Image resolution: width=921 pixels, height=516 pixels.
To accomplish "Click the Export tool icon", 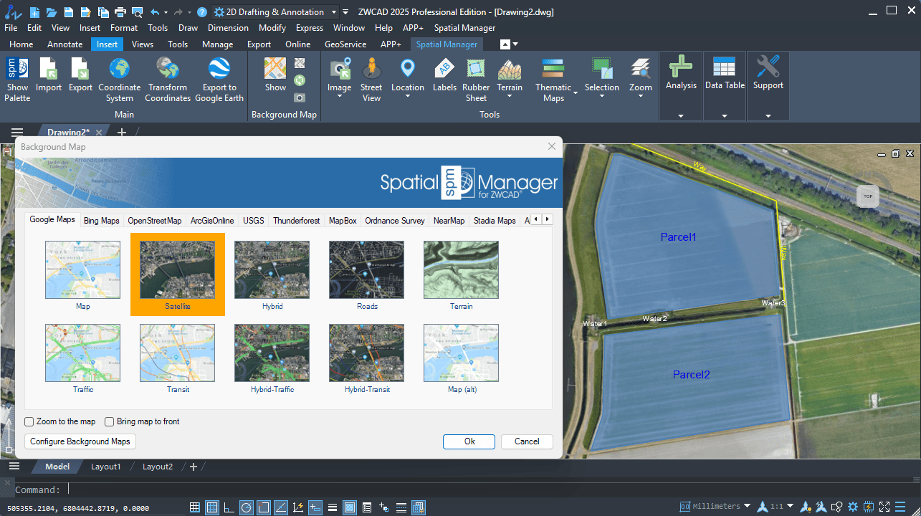I will point(80,69).
